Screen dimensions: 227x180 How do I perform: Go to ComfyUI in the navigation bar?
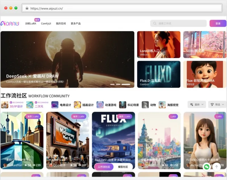(x=46, y=24)
